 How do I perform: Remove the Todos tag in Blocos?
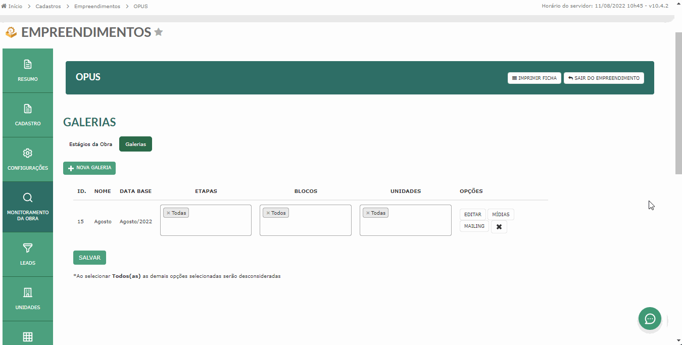268,213
